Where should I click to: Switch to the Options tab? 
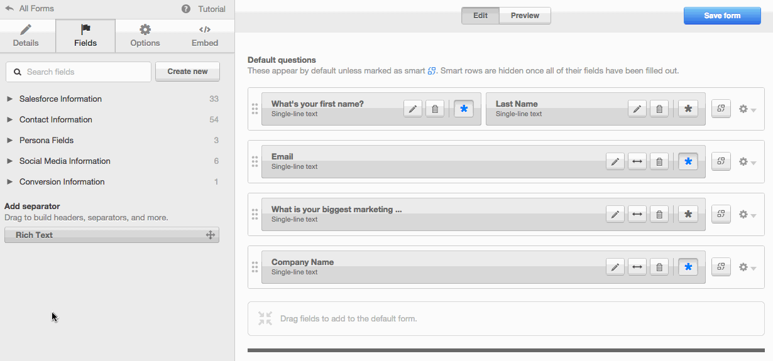tap(145, 36)
